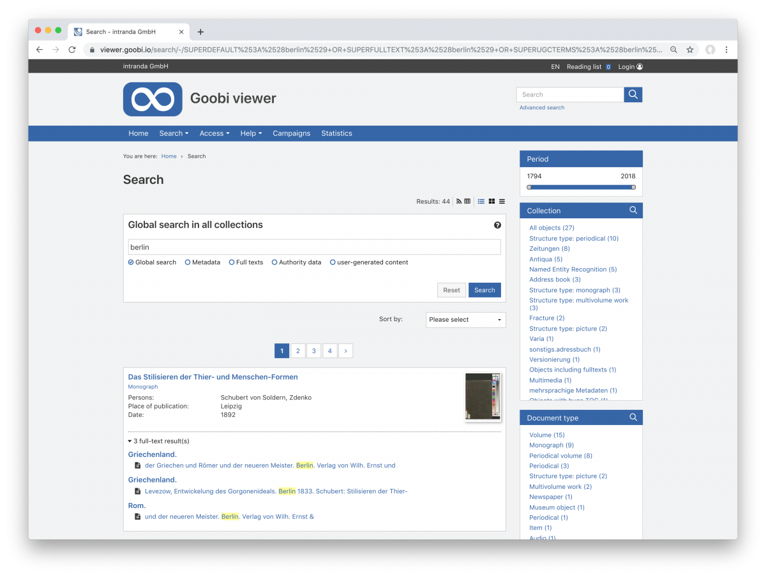This screenshot has width=766, height=577.
Task: Open the help tooltip question mark icon
Action: click(x=497, y=225)
